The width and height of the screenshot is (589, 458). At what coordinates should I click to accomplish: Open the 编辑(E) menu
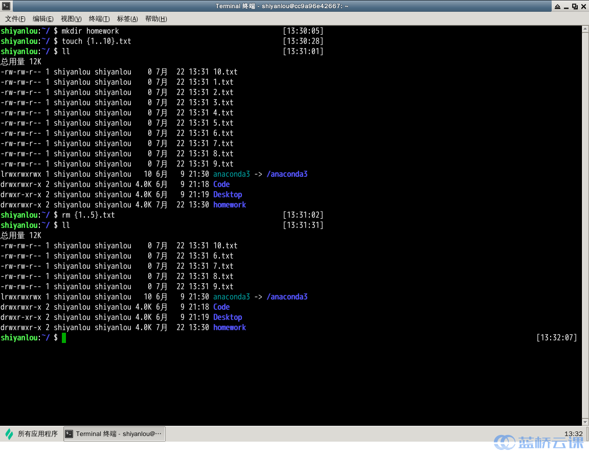43,19
